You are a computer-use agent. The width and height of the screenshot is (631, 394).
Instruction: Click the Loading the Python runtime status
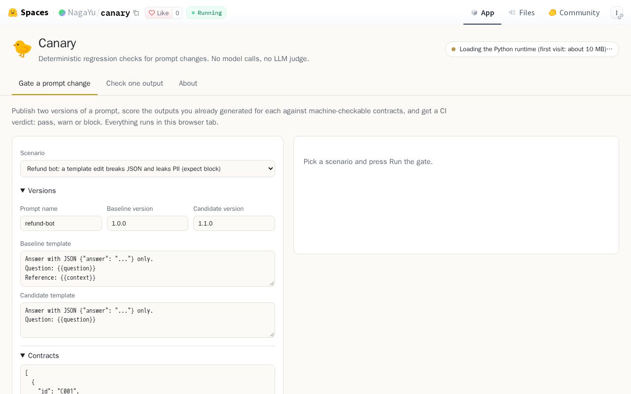tap(532, 49)
